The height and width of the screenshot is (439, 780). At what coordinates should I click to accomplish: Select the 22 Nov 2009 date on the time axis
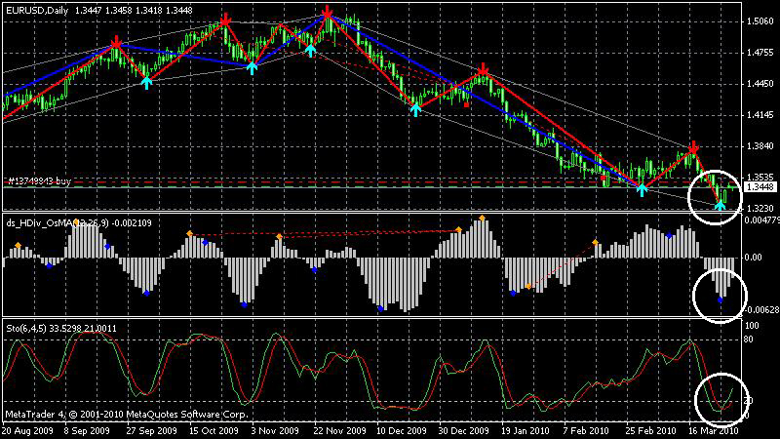point(339,430)
